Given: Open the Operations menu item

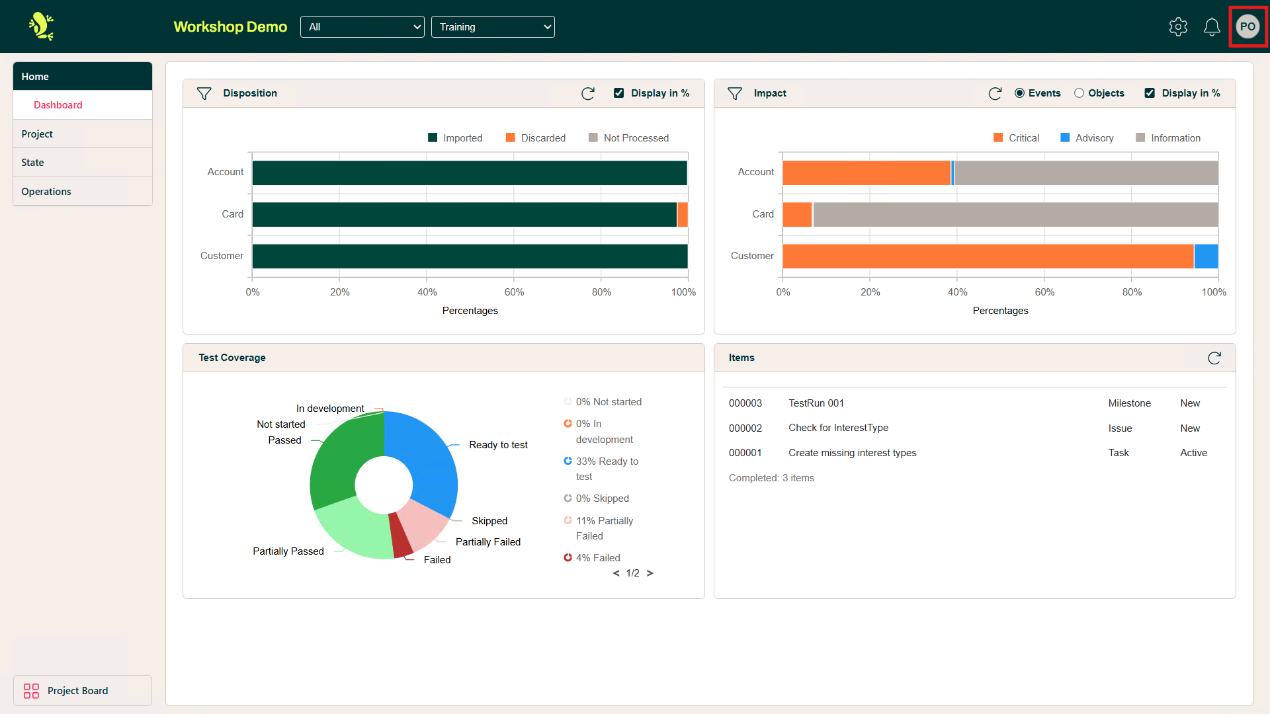Looking at the screenshot, I should (46, 191).
